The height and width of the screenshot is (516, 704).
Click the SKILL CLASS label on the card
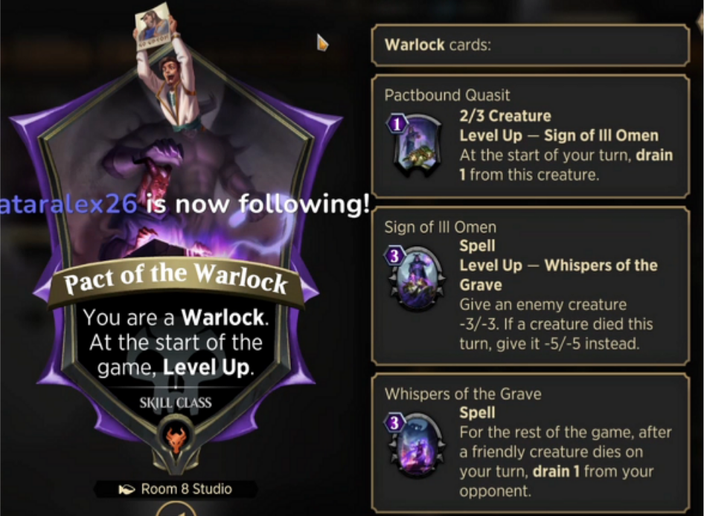tap(176, 402)
